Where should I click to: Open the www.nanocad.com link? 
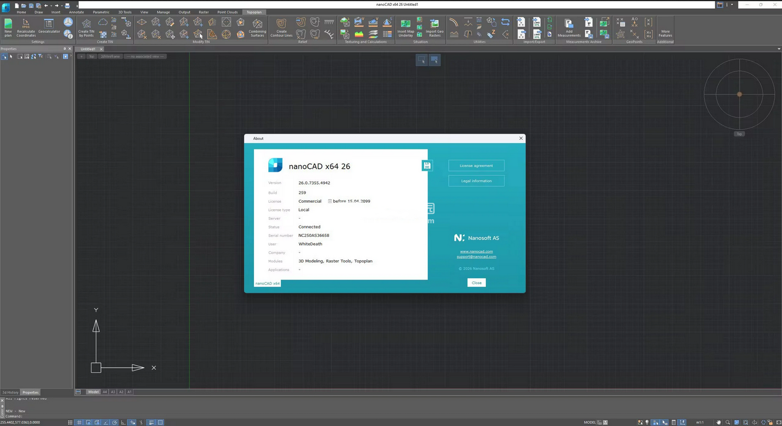pyautogui.click(x=476, y=251)
